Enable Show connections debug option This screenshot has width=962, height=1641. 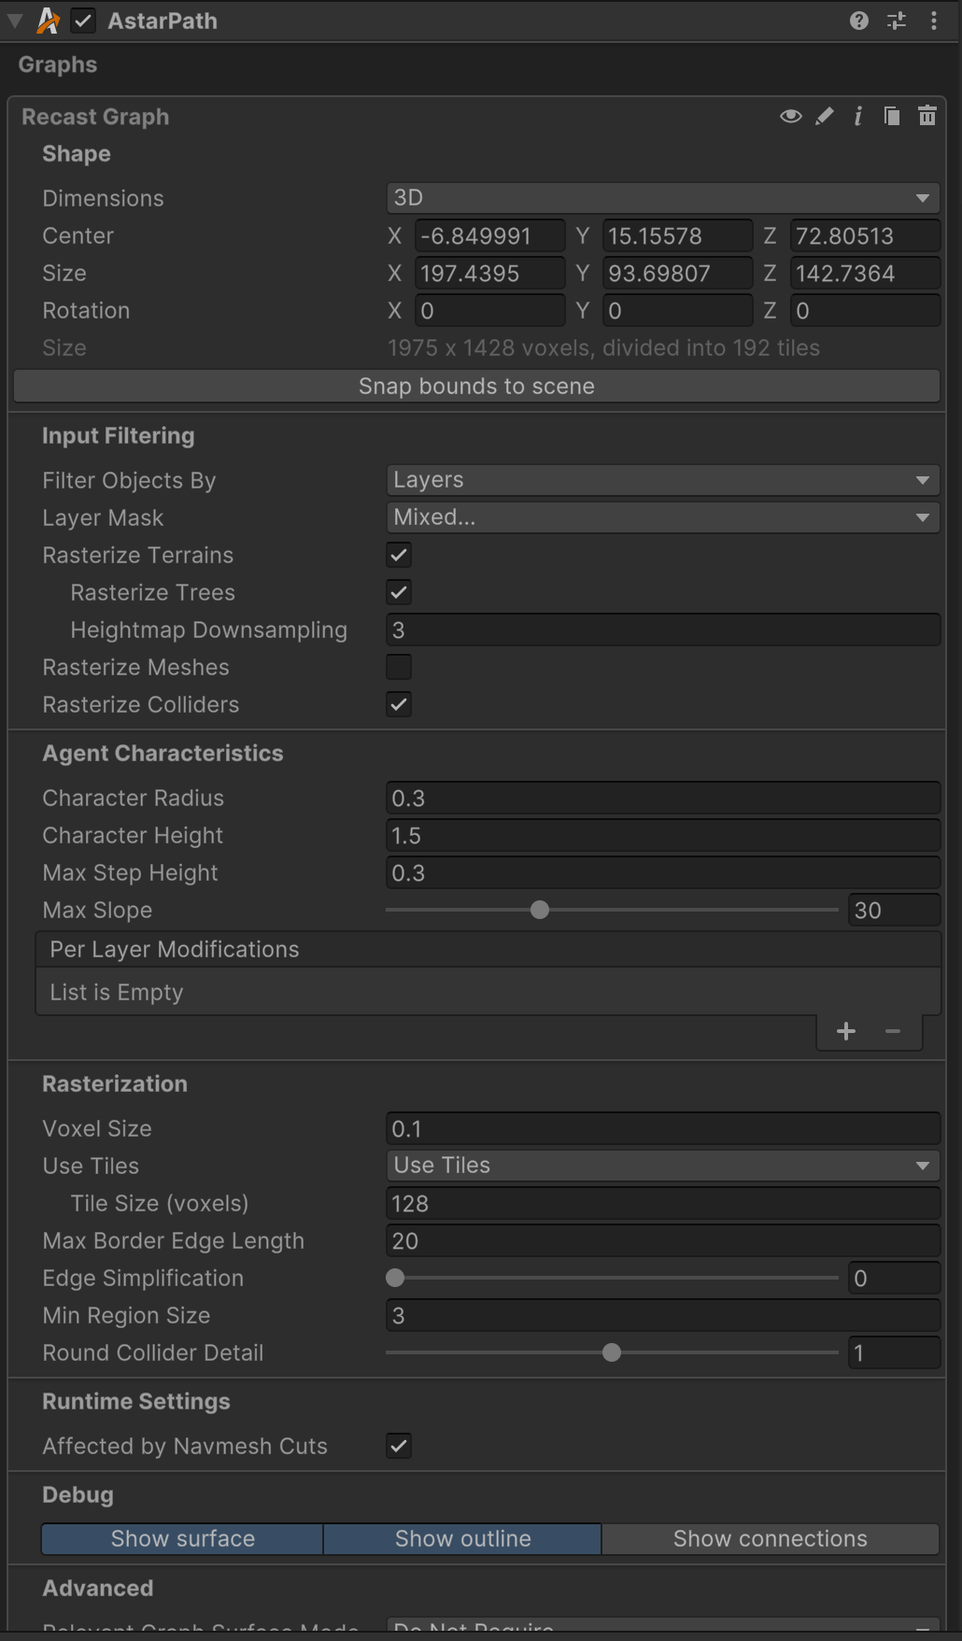coord(770,1538)
